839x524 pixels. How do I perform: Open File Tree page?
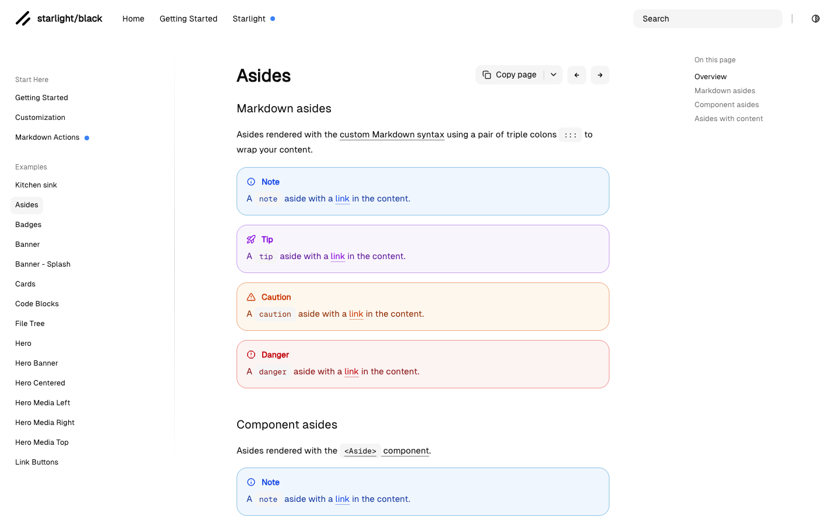30,324
